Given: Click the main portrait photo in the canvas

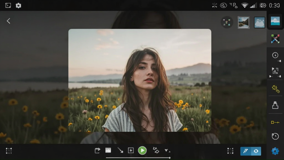Looking at the screenshot, I should [x=140, y=80].
